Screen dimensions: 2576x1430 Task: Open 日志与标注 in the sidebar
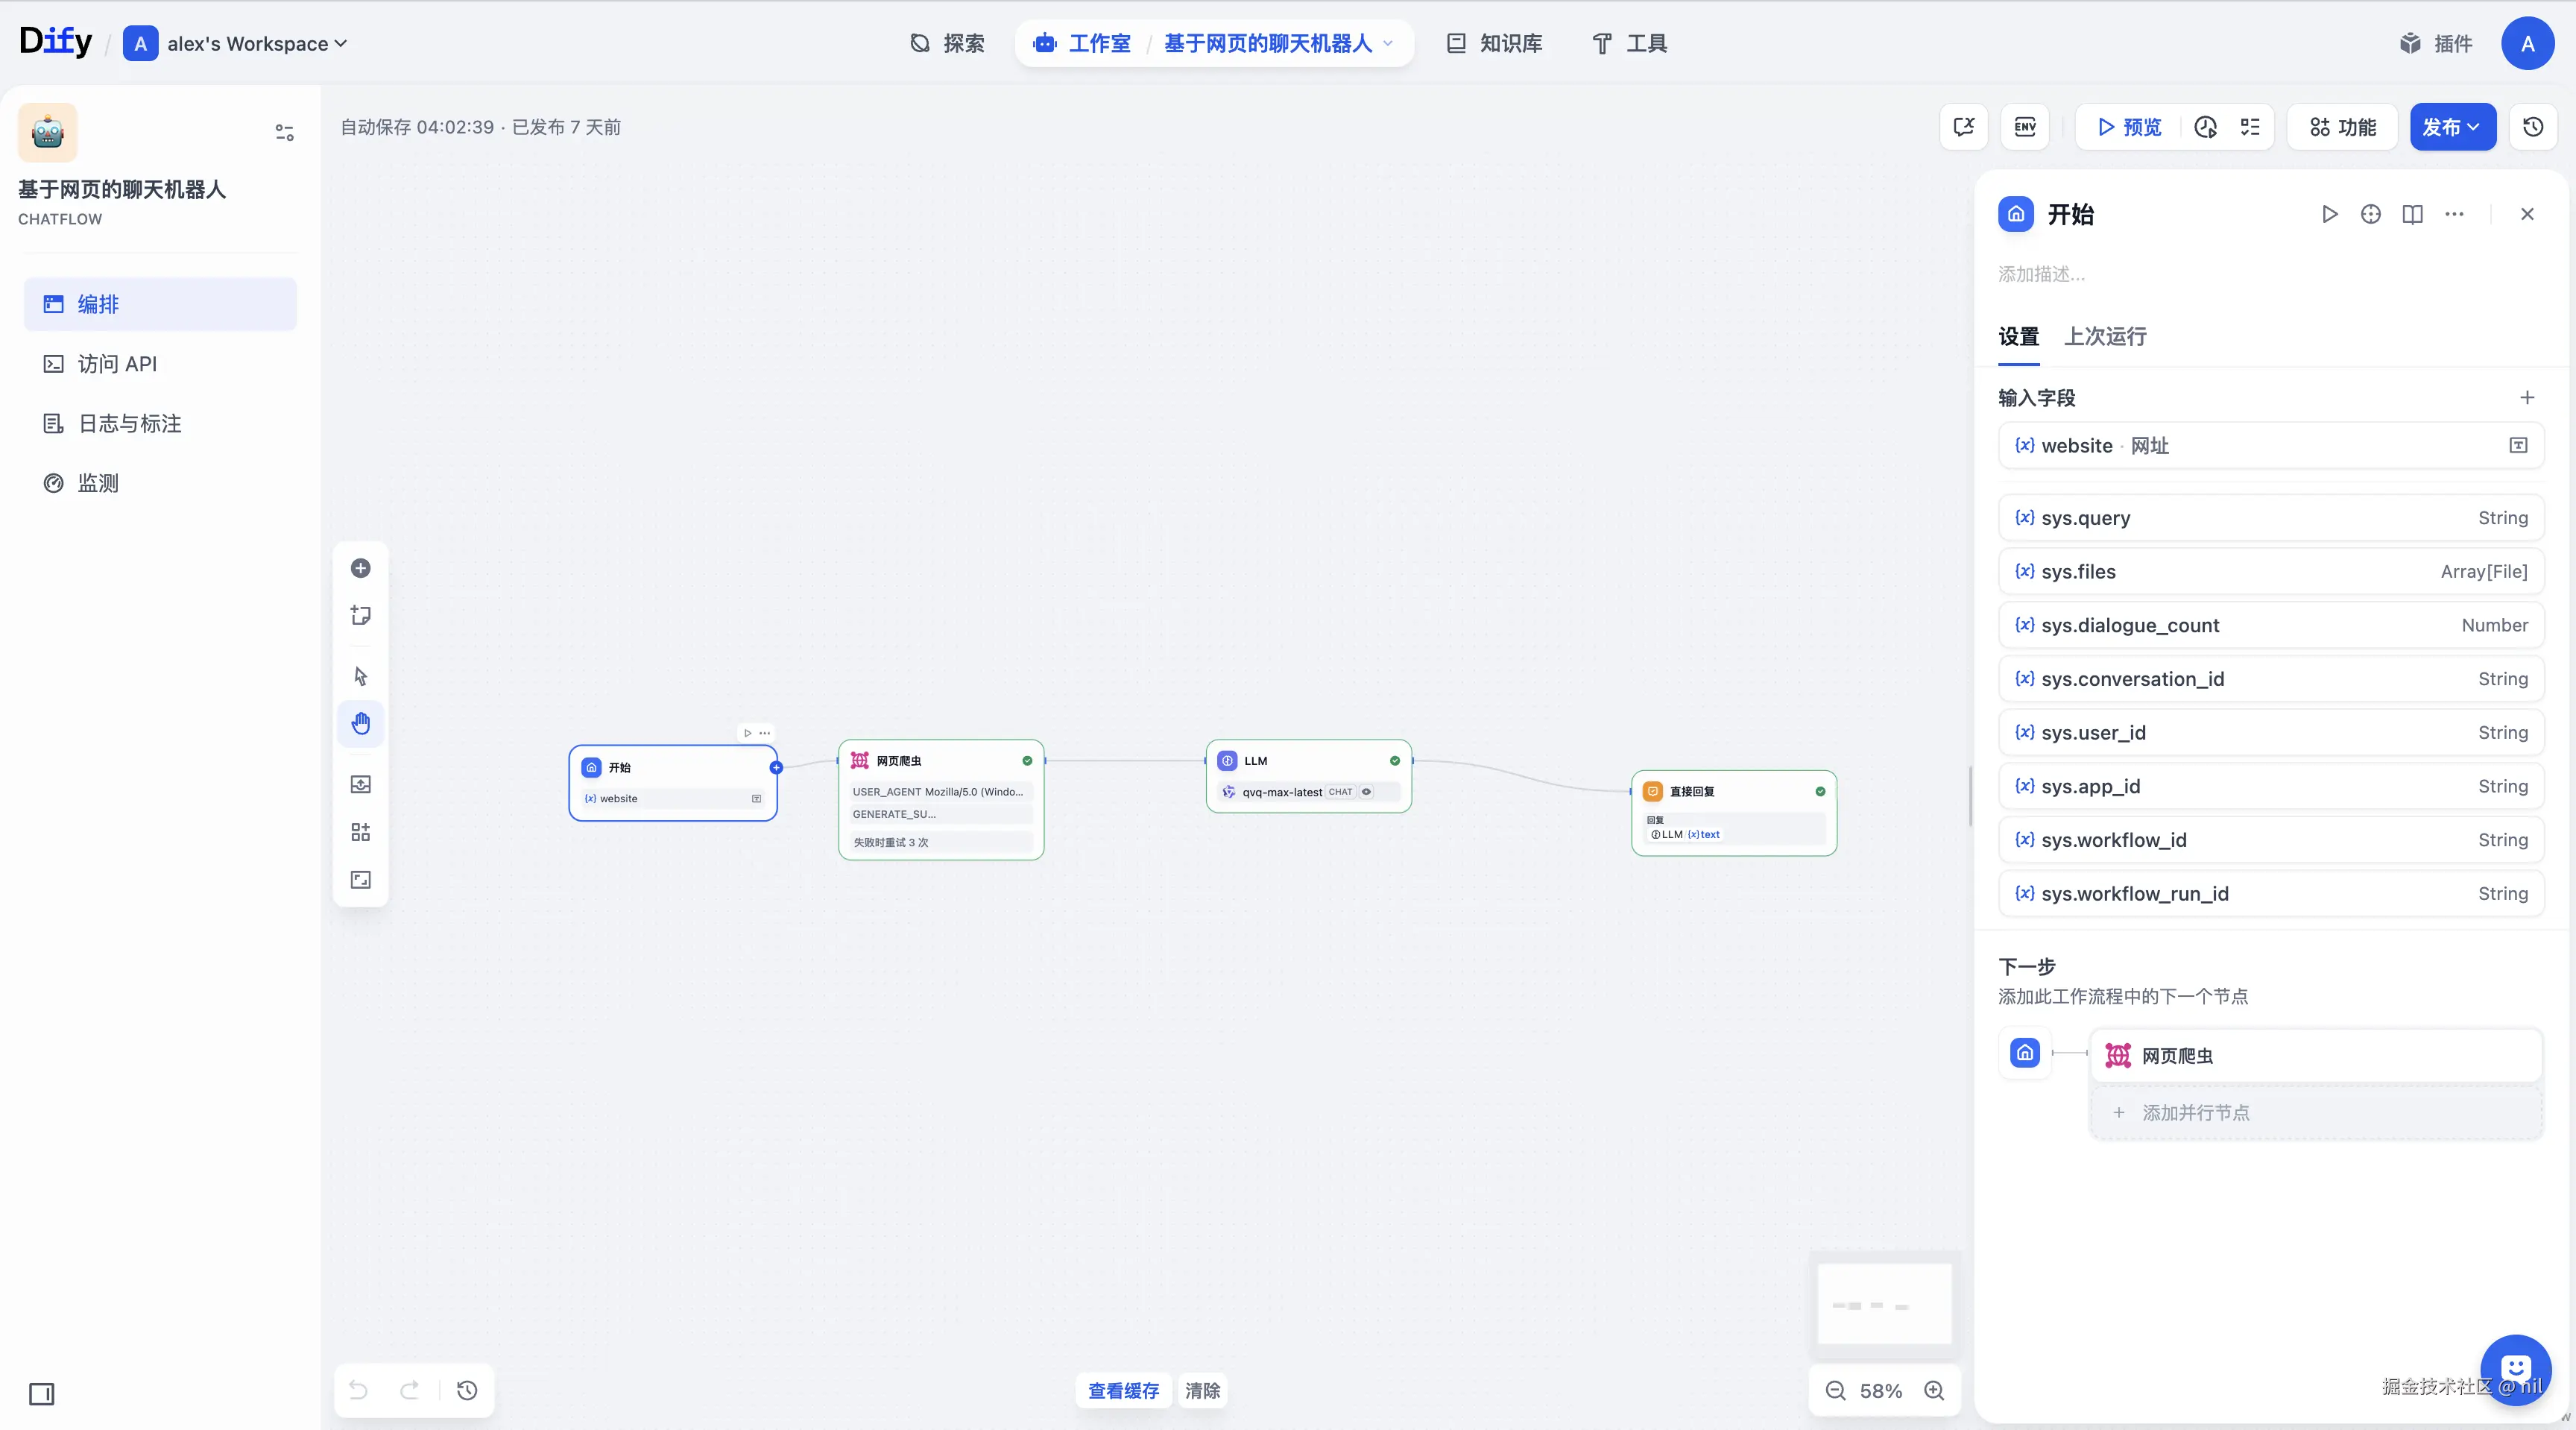coord(130,424)
